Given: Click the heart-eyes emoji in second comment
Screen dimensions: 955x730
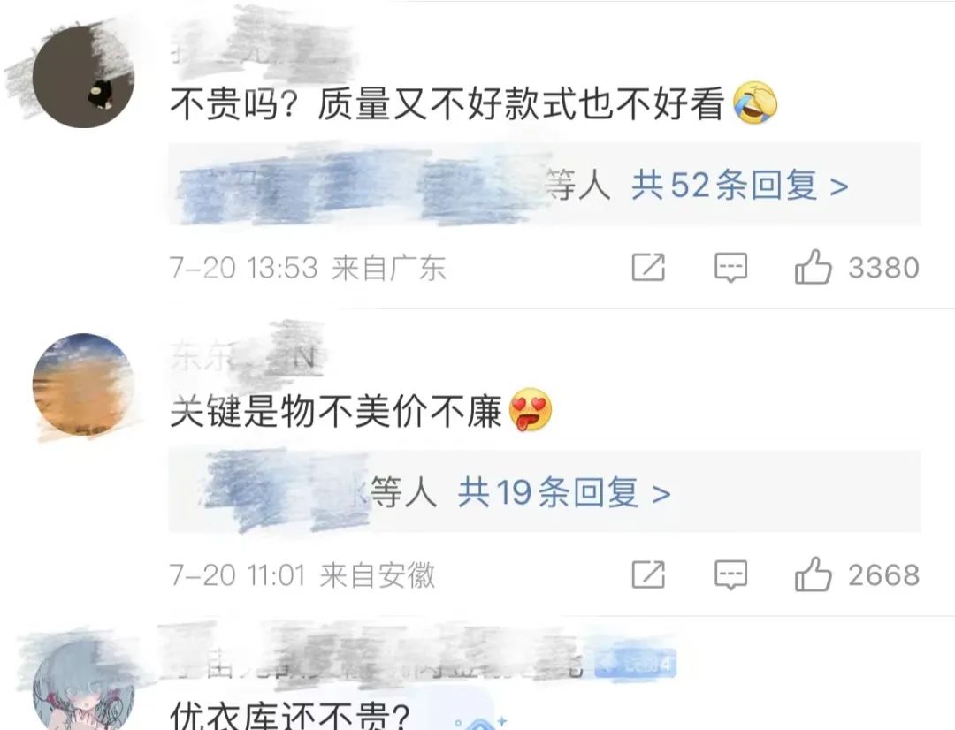Looking at the screenshot, I should (531, 410).
